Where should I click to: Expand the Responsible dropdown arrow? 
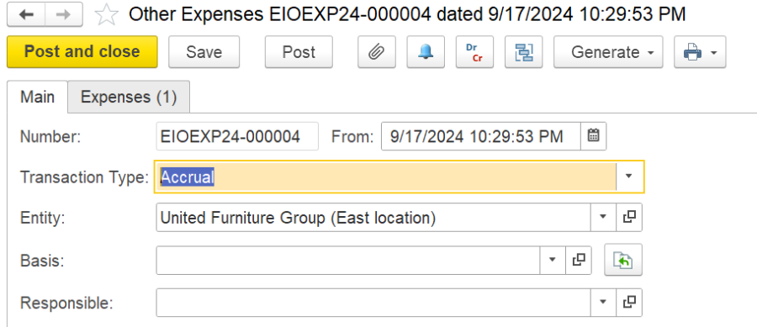pos(603,303)
